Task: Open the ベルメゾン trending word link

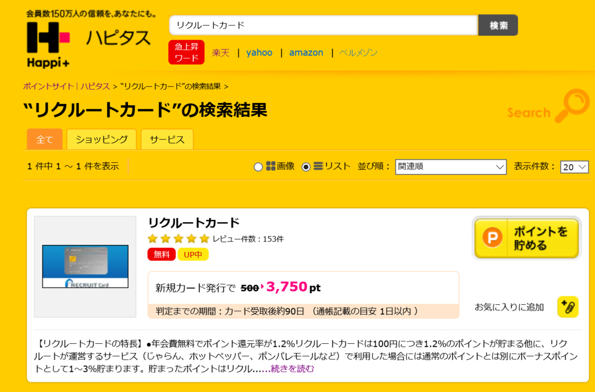Action: (x=358, y=53)
